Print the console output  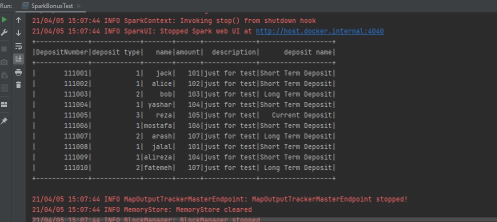(x=18, y=72)
